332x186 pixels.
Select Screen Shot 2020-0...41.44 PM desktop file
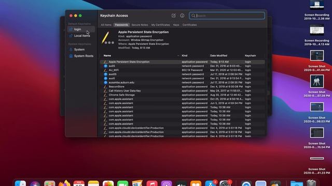[317, 61]
